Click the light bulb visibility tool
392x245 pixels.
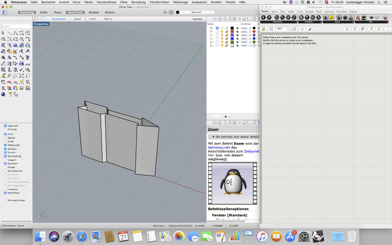click(27, 82)
